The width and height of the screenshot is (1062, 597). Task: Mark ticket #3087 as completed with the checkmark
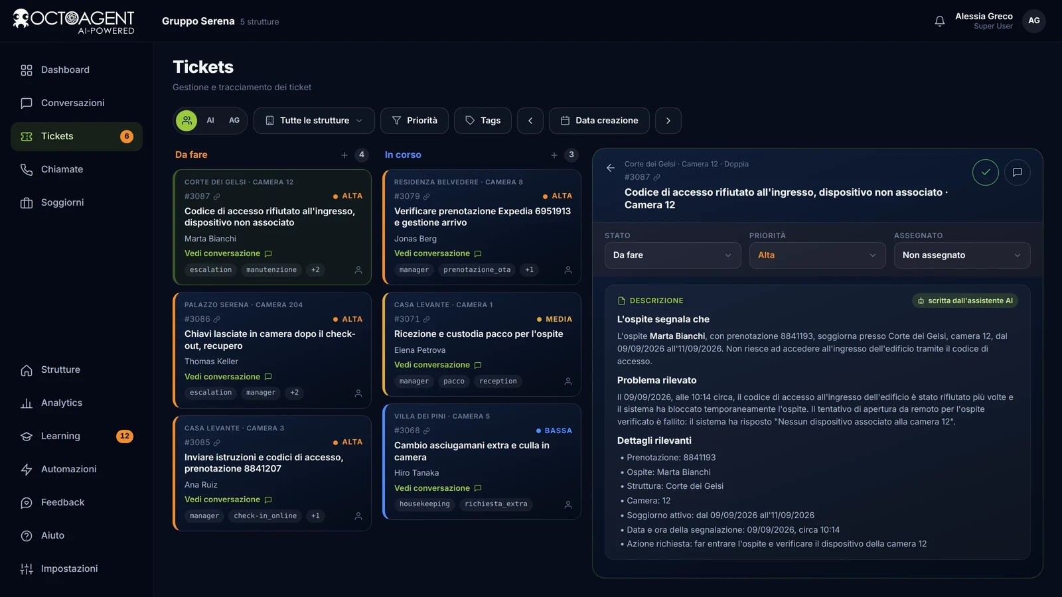coord(986,172)
